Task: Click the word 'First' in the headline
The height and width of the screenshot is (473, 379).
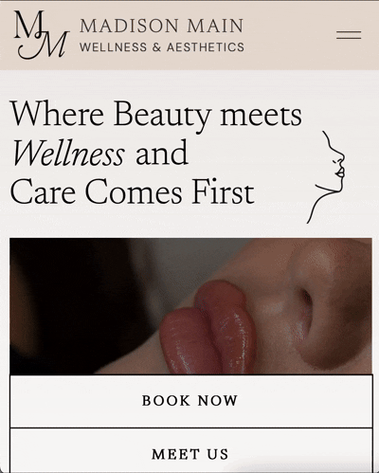Action: pos(224,191)
